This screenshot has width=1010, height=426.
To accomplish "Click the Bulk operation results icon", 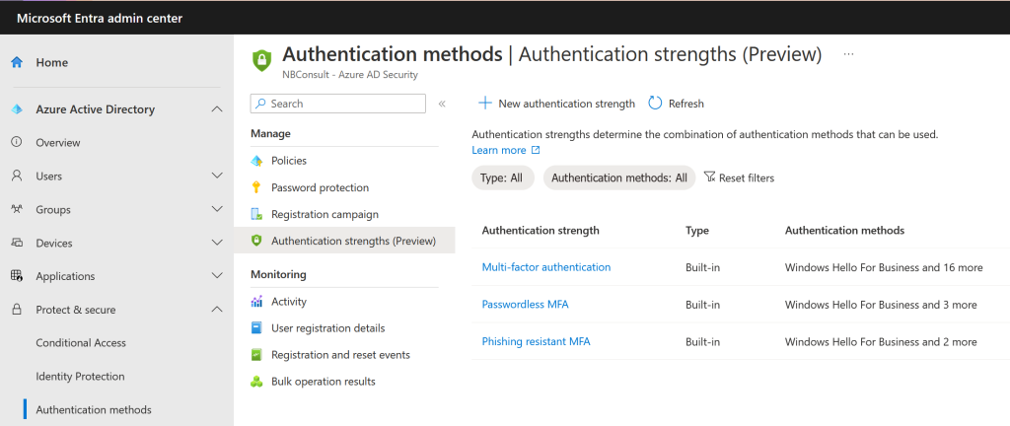I will point(256,382).
